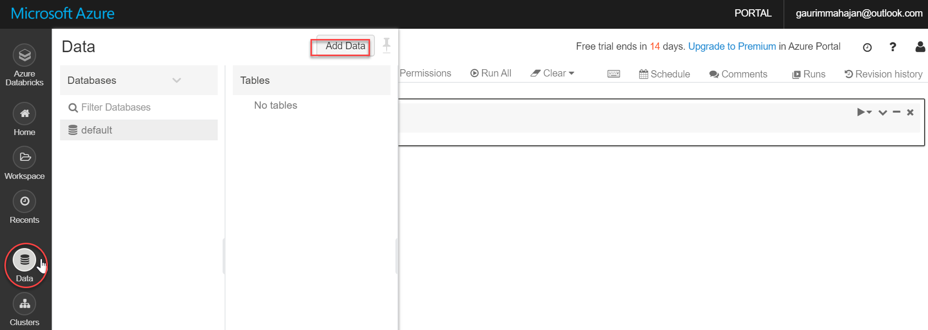Click the Add Data button
928x330 pixels.
pos(345,46)
